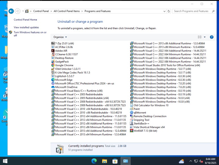Click the network tray icon
This screenshot has height=165, width=219.
(x=196, y=161)
